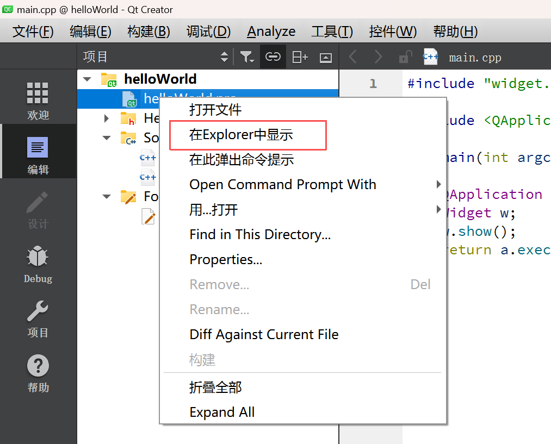Select the first C++ source file icon
Screen dimensions: 551x444
click(147, 158)
